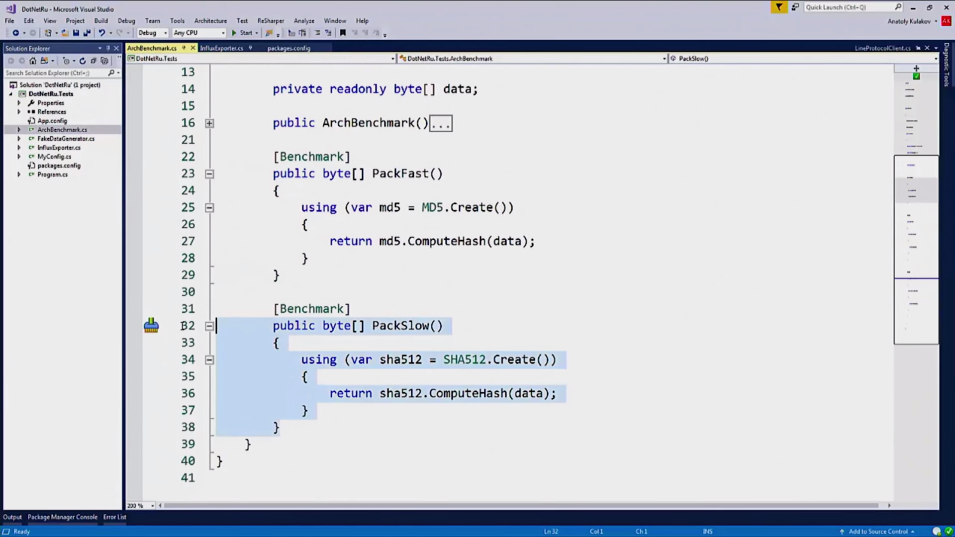Click Collapse All icon in Solution Explorer

tap(94, 61)
